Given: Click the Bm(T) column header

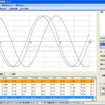Looking at the screenshot, I should tap(5, 78).
